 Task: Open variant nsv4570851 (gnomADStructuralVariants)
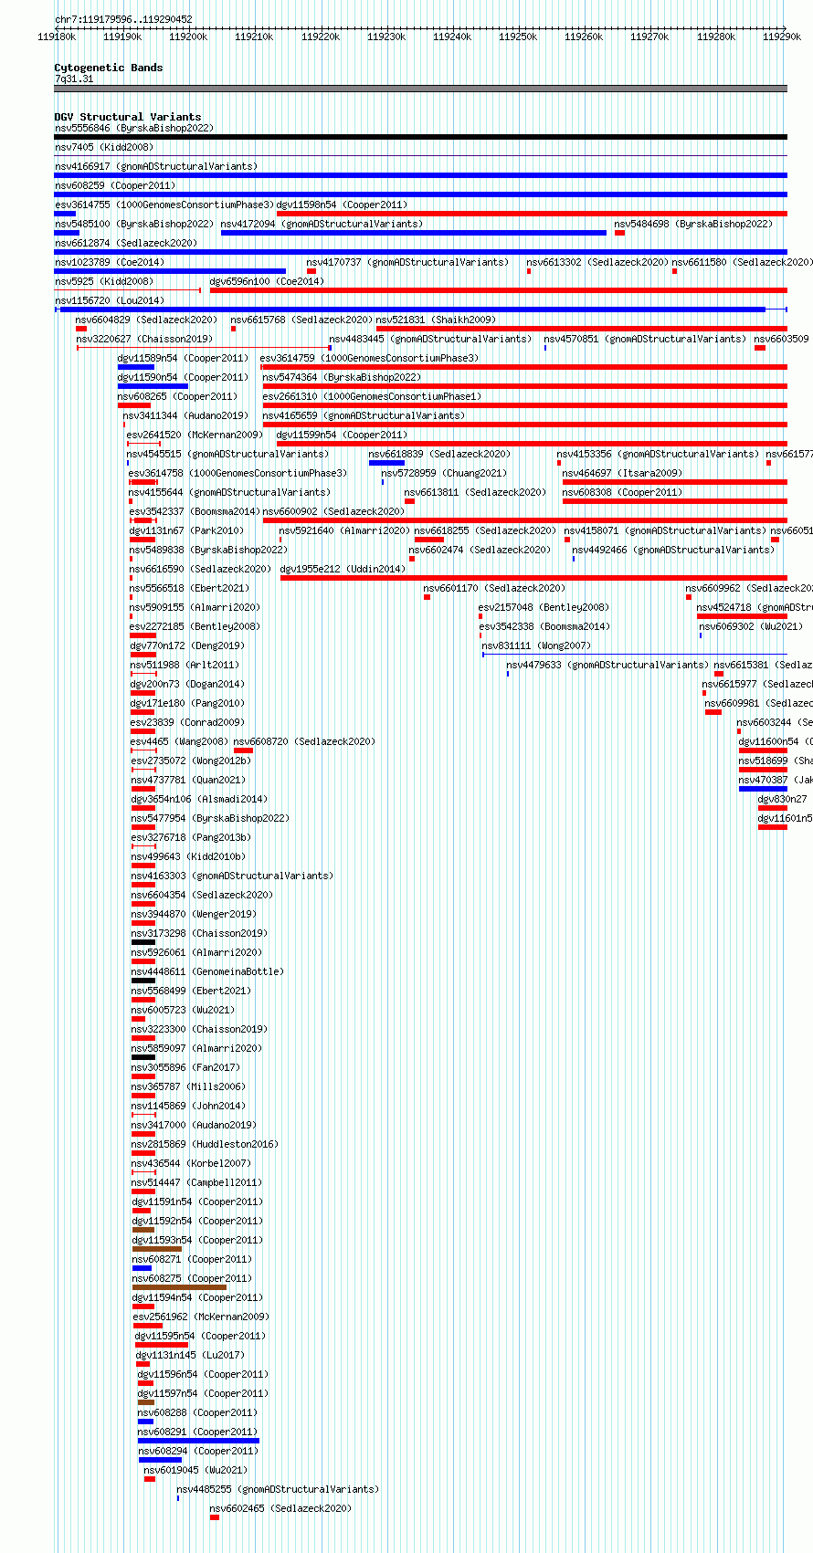pos(646,339)
